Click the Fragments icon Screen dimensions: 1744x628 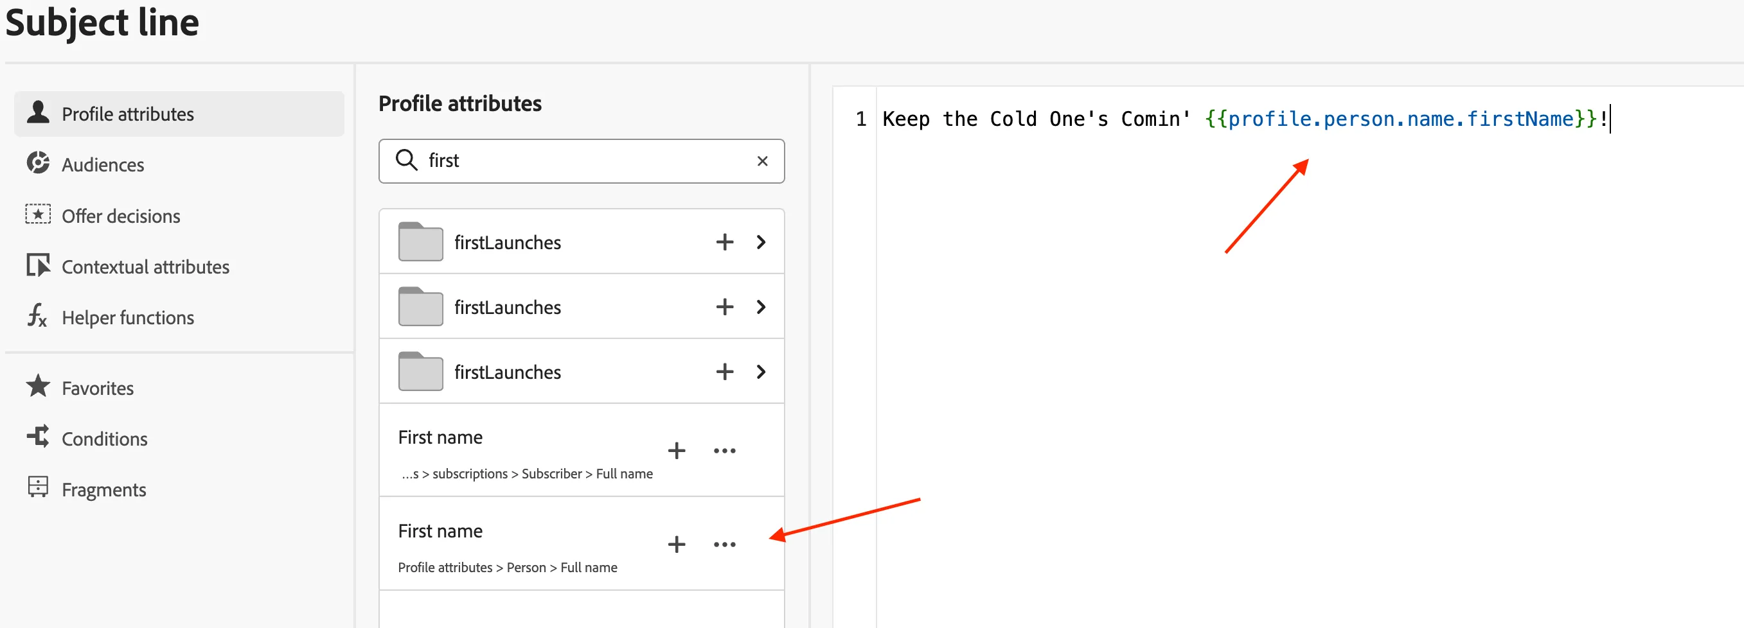(x=38, y=488)
